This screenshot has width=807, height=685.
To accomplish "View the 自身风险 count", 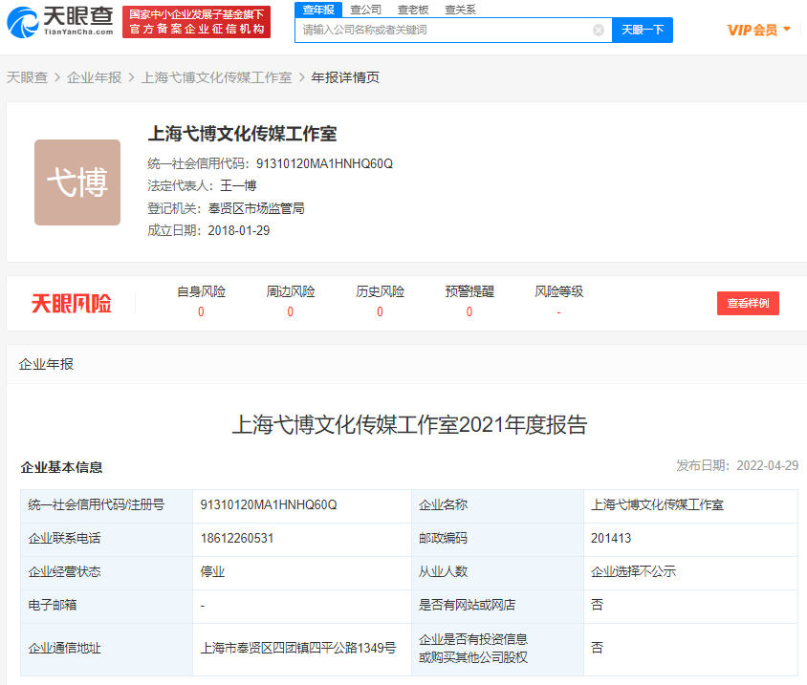I will [x=201, y=311].
